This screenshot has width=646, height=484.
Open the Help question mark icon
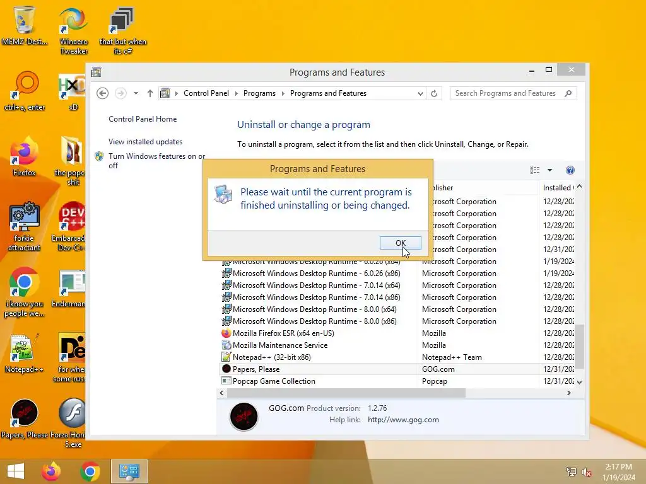click(x=570, y=170)
